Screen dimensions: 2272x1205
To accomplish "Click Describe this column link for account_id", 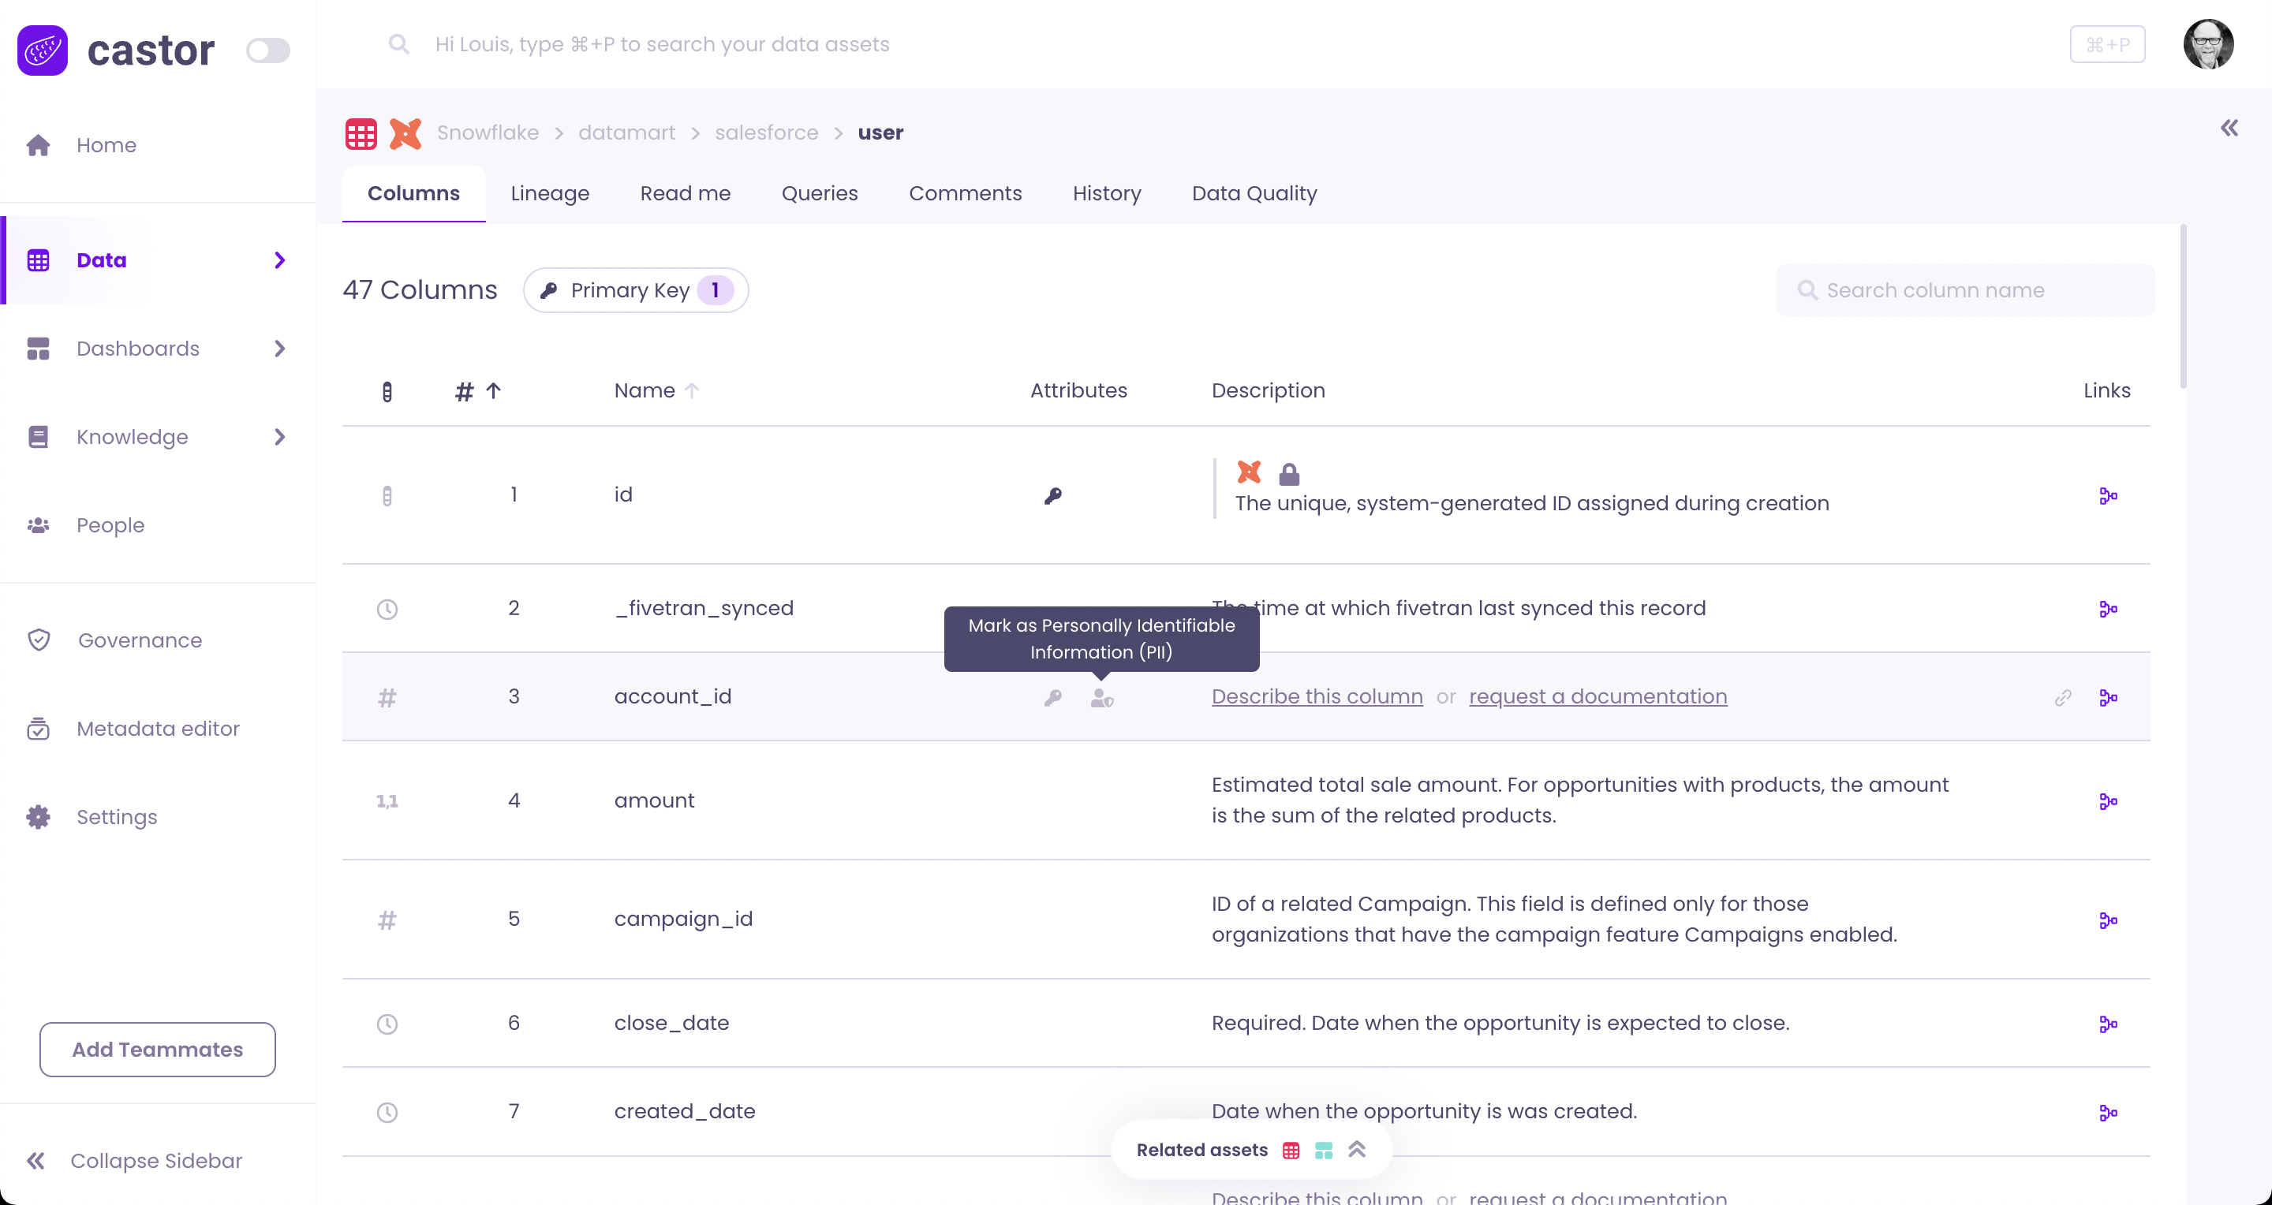I will tap(1316, 696).
